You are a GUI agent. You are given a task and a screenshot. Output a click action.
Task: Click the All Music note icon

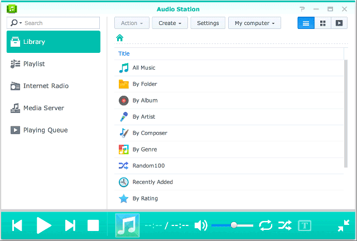(124, 68)
